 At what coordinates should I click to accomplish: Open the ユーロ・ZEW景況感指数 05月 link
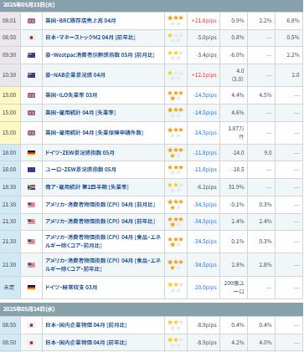[80, 170]
